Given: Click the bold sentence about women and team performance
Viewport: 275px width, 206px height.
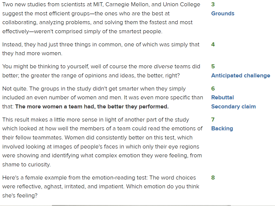Looking at the screenshot, I should [x=92, y=107].
